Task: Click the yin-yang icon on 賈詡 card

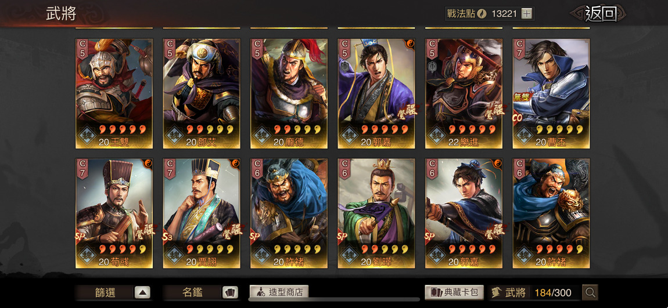Action: 235,164
